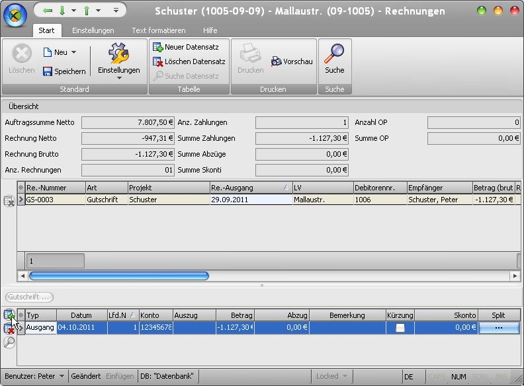524x386 pixels.
Task: Click the Empfänger column header
Action: pyautogui.click(x=439, y=188)
